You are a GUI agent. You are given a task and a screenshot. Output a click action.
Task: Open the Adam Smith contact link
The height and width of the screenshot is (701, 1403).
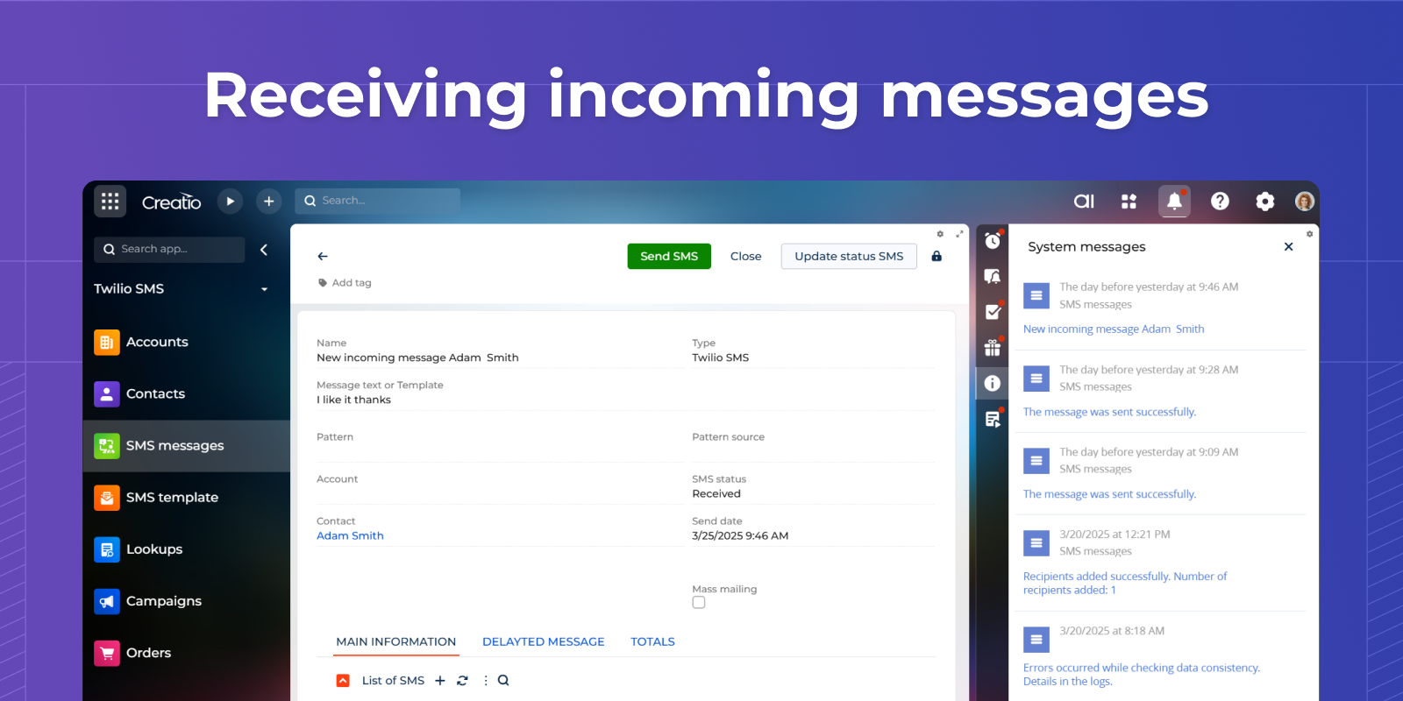(350, 535)
